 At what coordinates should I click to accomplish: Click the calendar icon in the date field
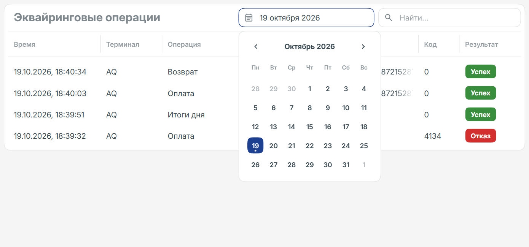(x=249, y=18)
